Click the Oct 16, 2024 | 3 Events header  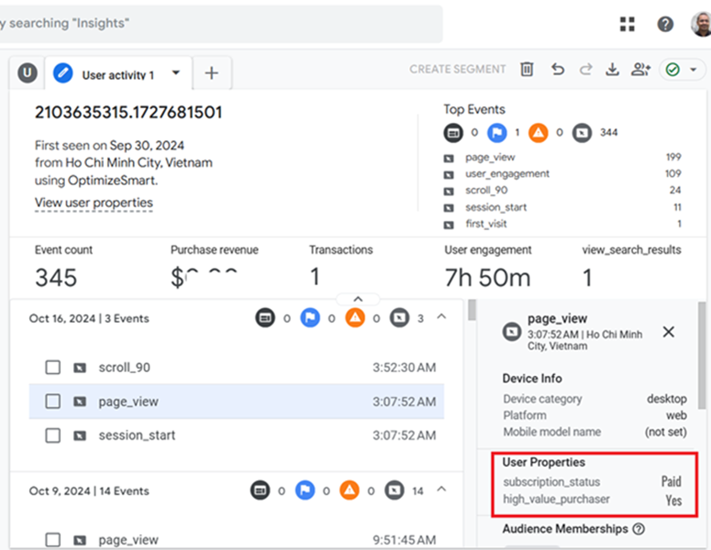coord(89,318)
